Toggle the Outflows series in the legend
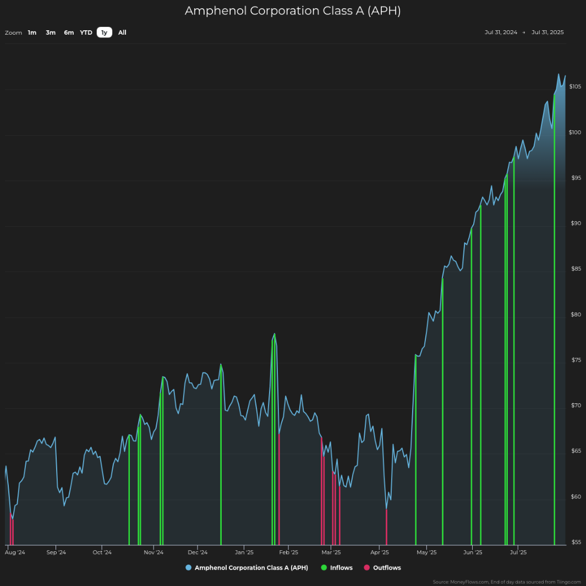Viewport: 586px width, 586px height. [382, 568]
